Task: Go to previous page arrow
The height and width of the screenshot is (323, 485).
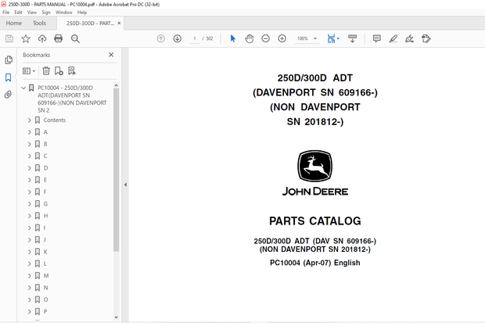Action: click(x=161, y=38)
